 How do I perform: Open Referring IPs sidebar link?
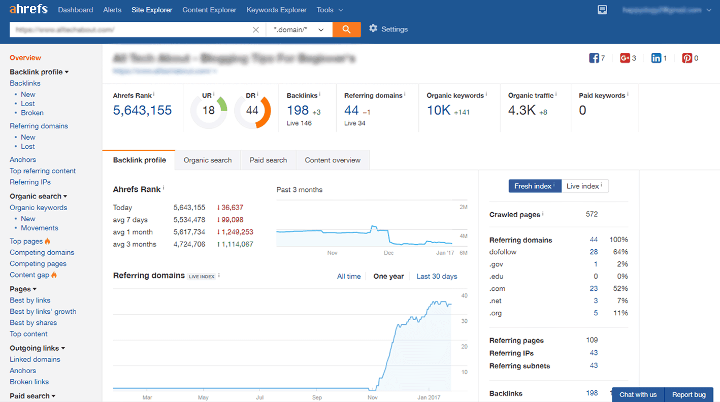tap(30, 182)
